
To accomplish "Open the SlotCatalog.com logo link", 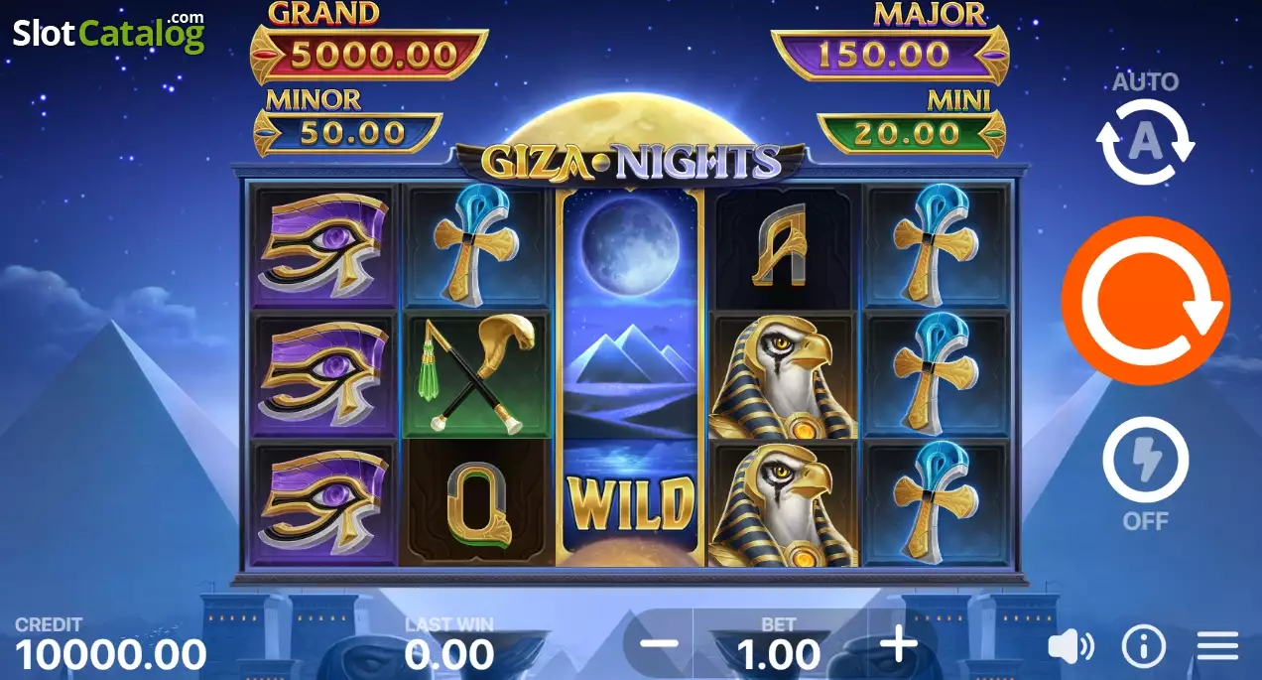I will point(109,33).
